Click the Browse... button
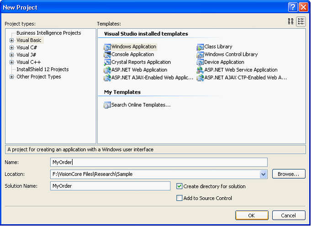 coord(289,174)
